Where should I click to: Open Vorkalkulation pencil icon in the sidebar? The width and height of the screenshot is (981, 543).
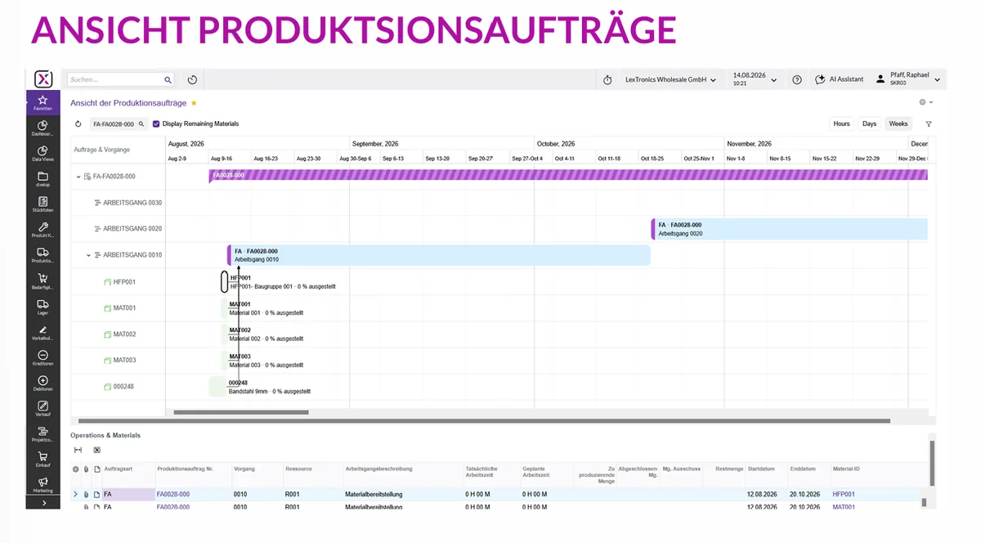click(43, 332)
